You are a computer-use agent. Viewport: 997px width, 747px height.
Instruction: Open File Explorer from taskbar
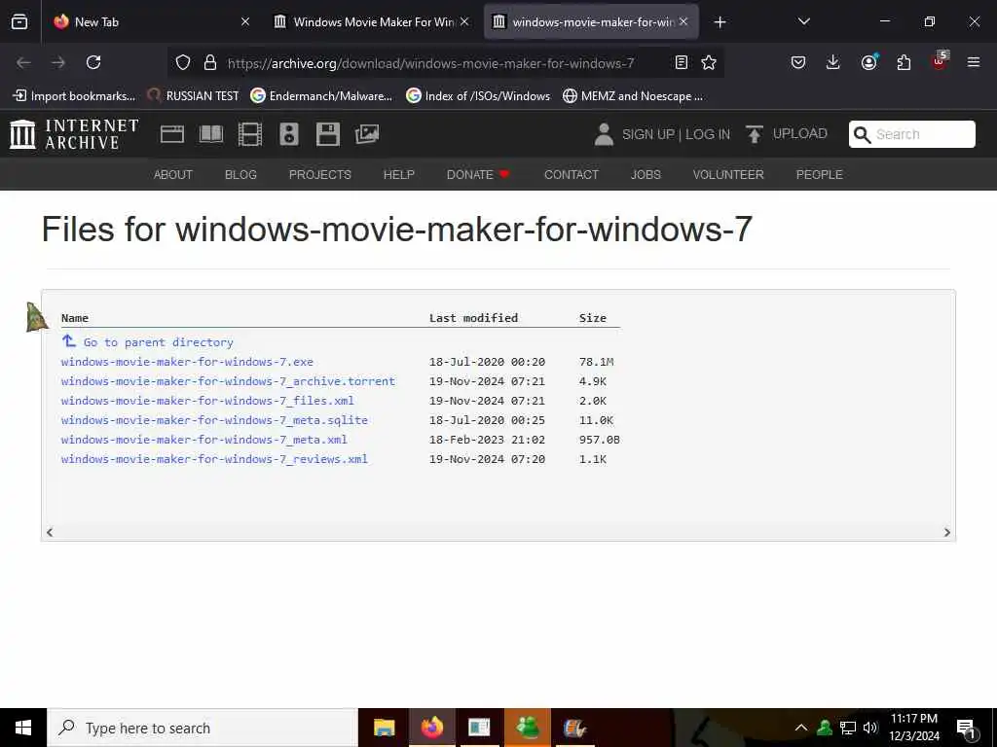[x=384, y=728]
